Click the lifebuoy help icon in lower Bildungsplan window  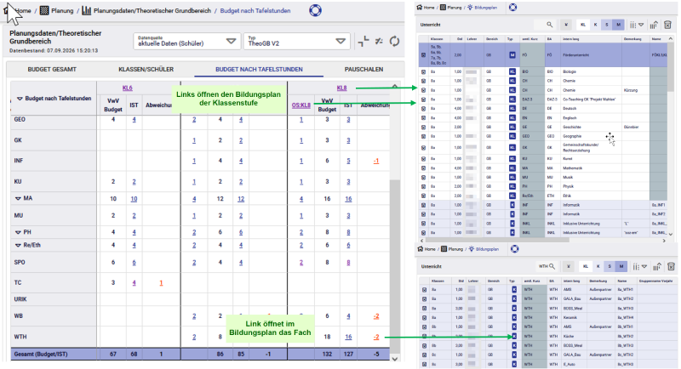(515, 249)
